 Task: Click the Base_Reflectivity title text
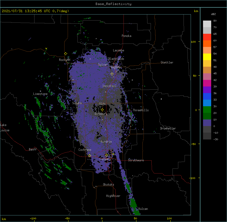tap(113, 4)
